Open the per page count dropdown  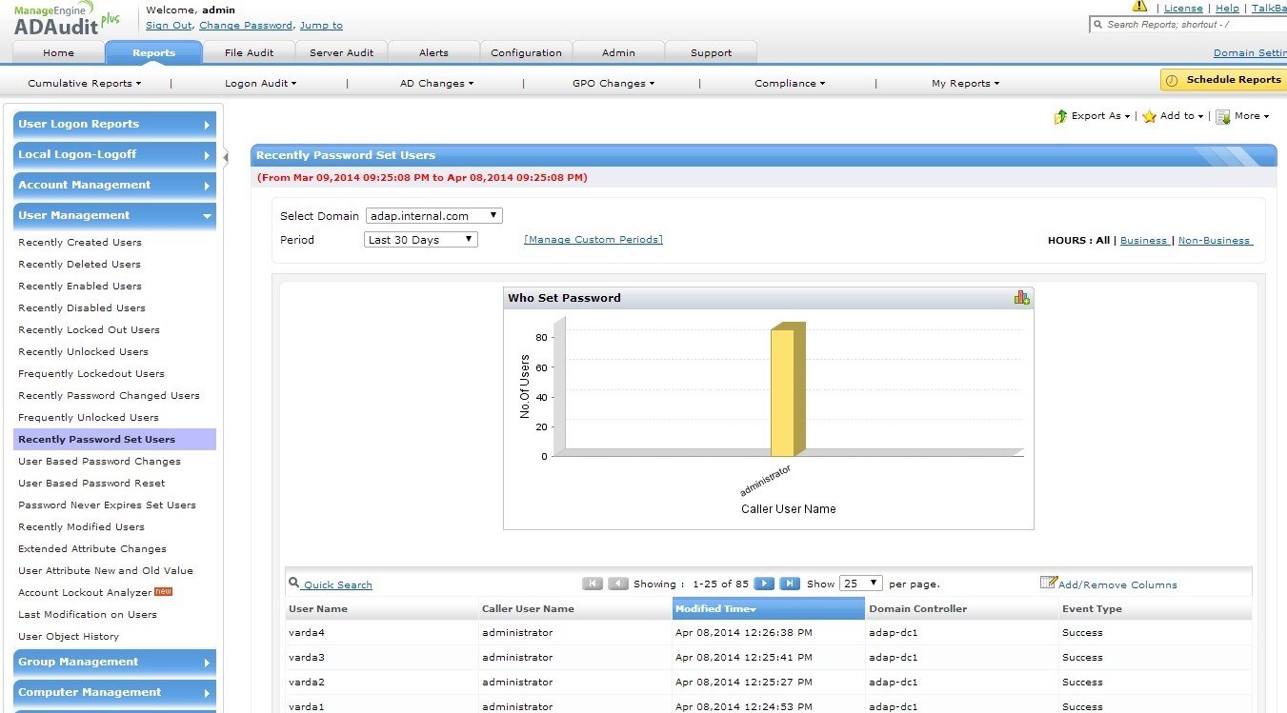(860, 584)
